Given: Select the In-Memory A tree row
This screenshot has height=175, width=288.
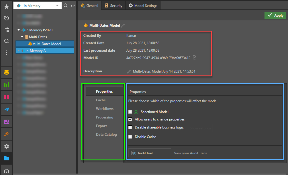Looking at the screenshot, I should click(45, 50).
